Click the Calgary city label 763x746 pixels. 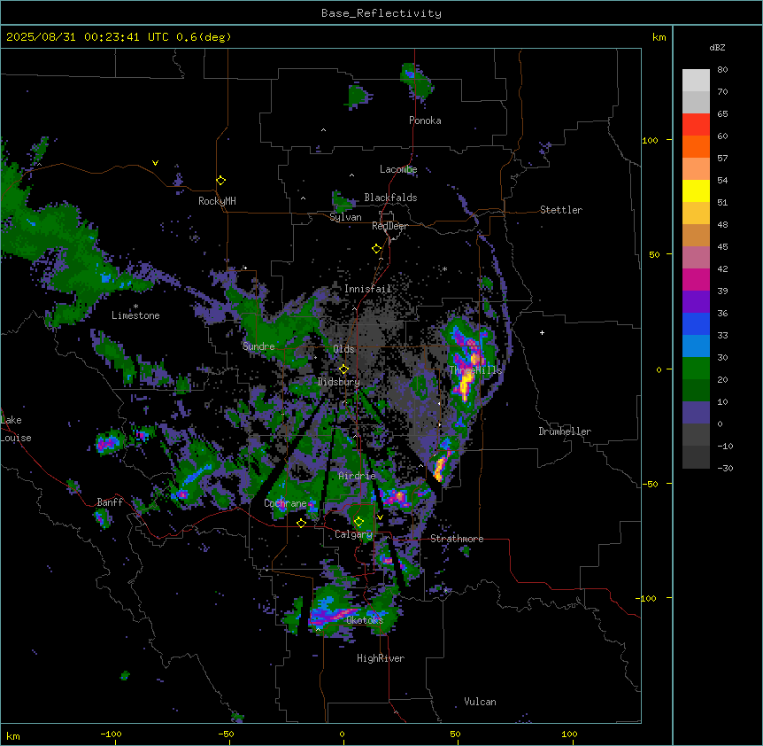[x=353, y=534]
